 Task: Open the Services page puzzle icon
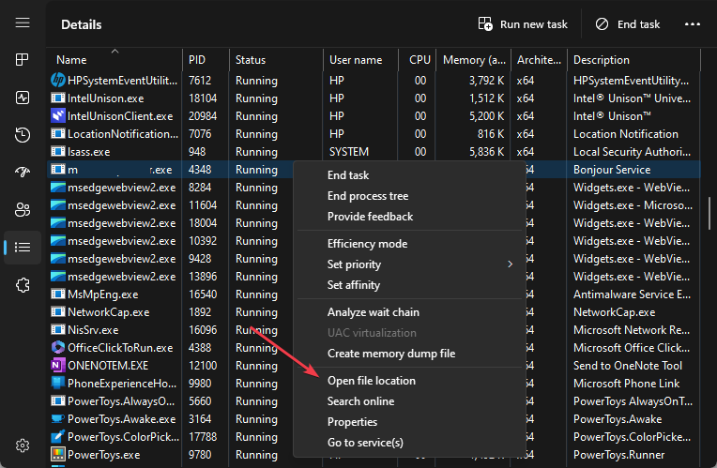pyautogui.click(x=23, y=285)
